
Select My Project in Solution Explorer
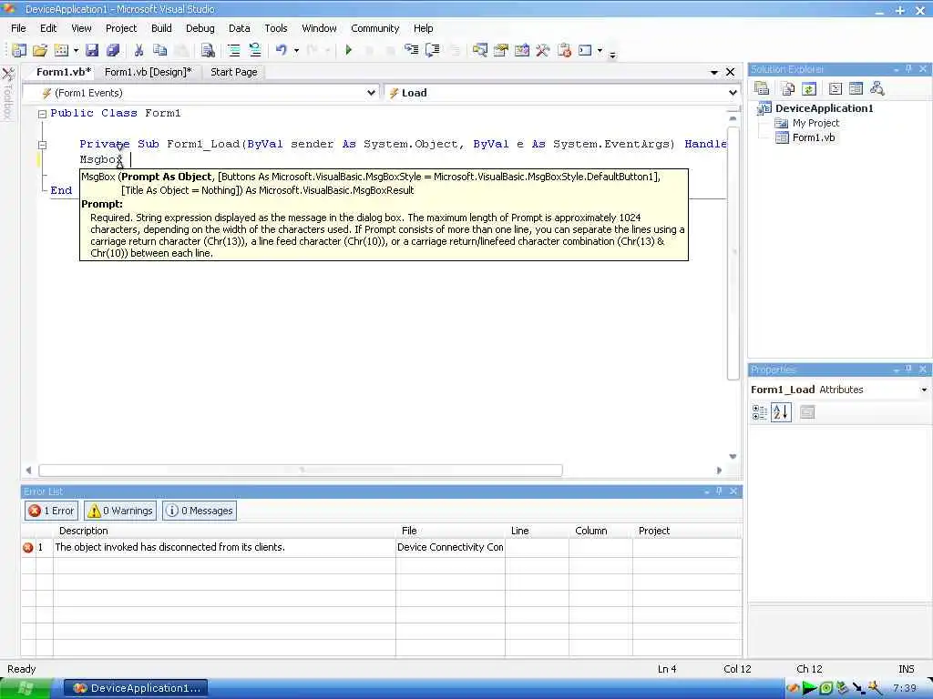(815, 123)
